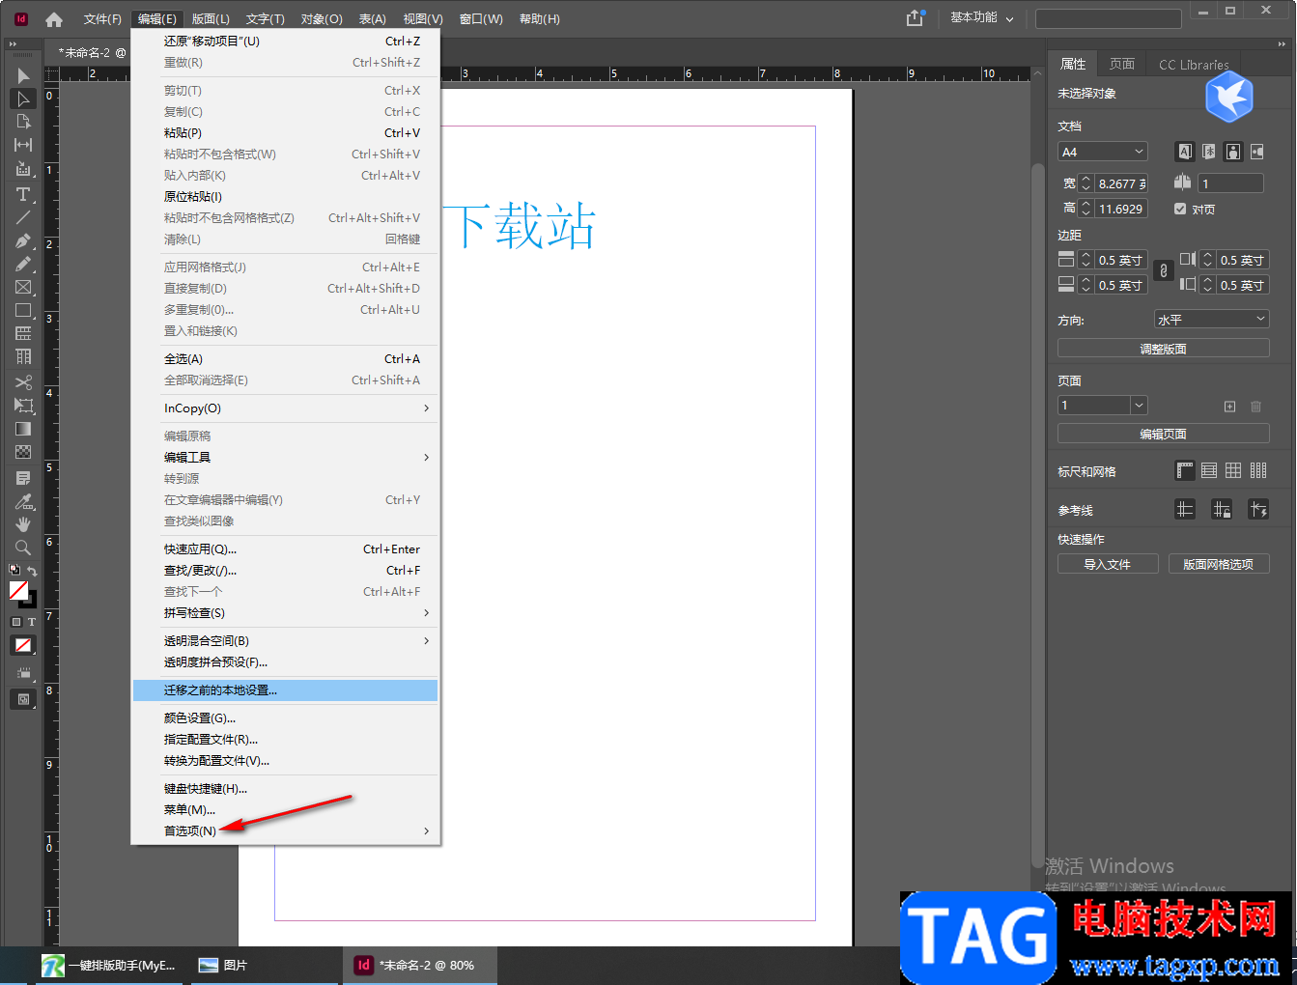Image resolution: width=1297 pixels, height=985 pixels.
Task: Click the fill color swatch in toolbox
Action: 17,589
